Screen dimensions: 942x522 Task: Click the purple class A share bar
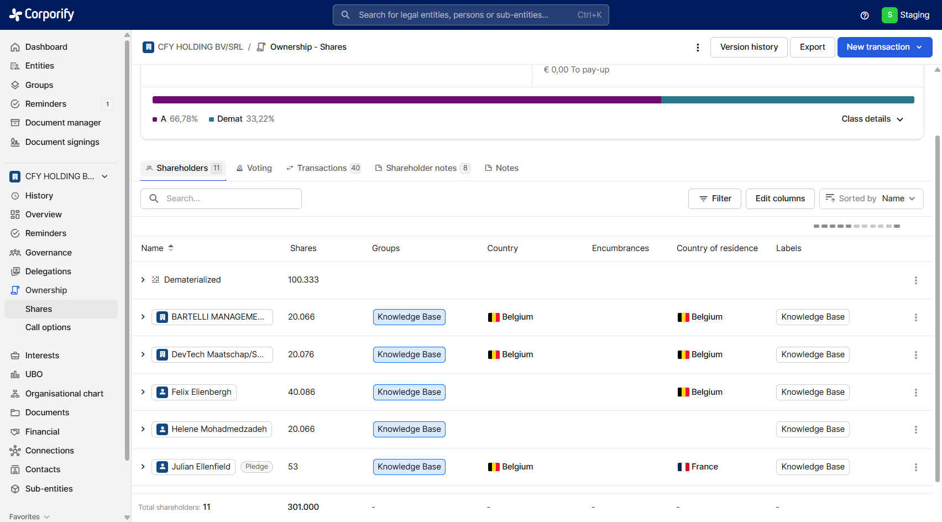click(x=406, y=100)
